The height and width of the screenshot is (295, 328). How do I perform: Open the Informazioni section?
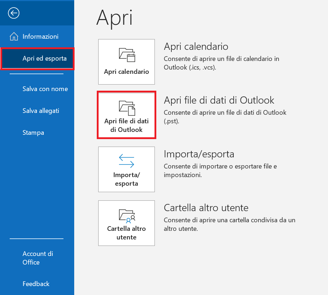click(37, 37)
